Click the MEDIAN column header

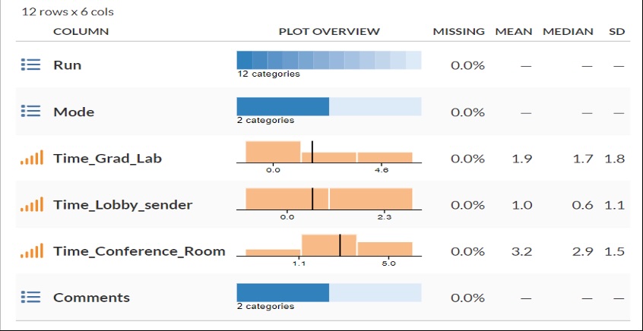point(568,32)
